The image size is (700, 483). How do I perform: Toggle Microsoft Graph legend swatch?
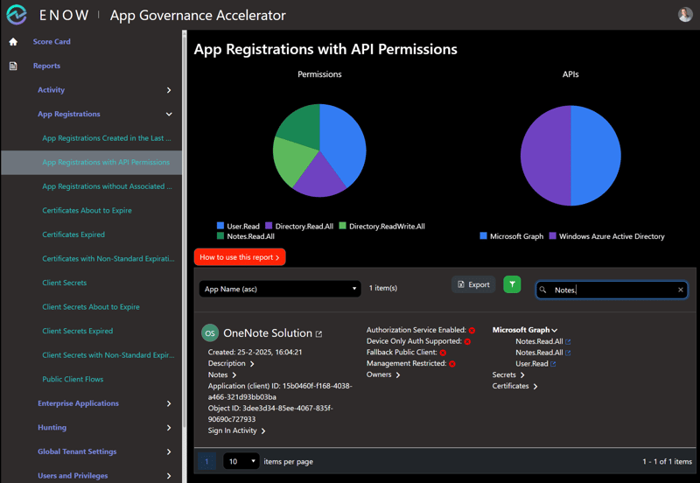pyautogui.click(x=484, y=235)
